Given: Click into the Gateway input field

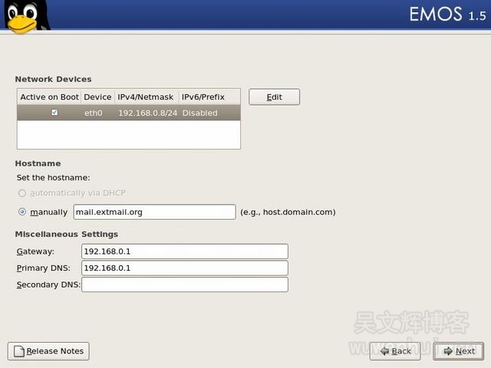Looking at the screenshot, I should click(x=184, y=251).
